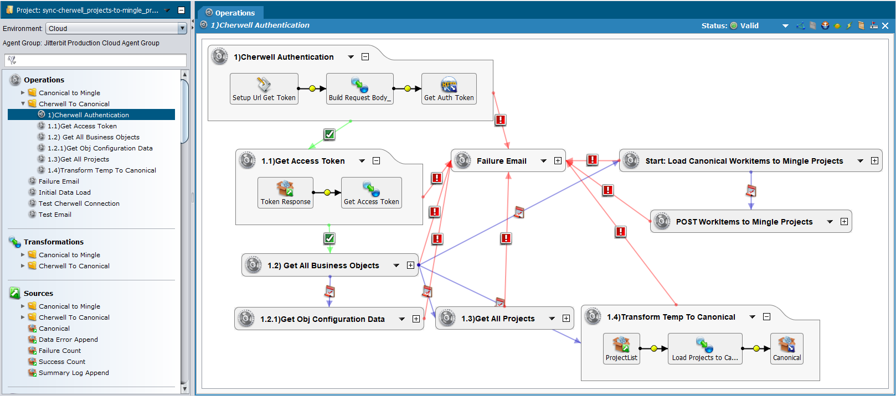The height and width of the screenshot is (396, 896).
Task: Expand Canonical to Mingle folder under Operations
Action: point(23,93)
